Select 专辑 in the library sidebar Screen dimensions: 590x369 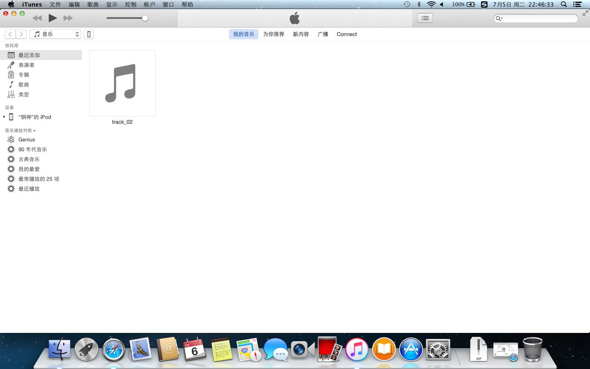[41, 75]
